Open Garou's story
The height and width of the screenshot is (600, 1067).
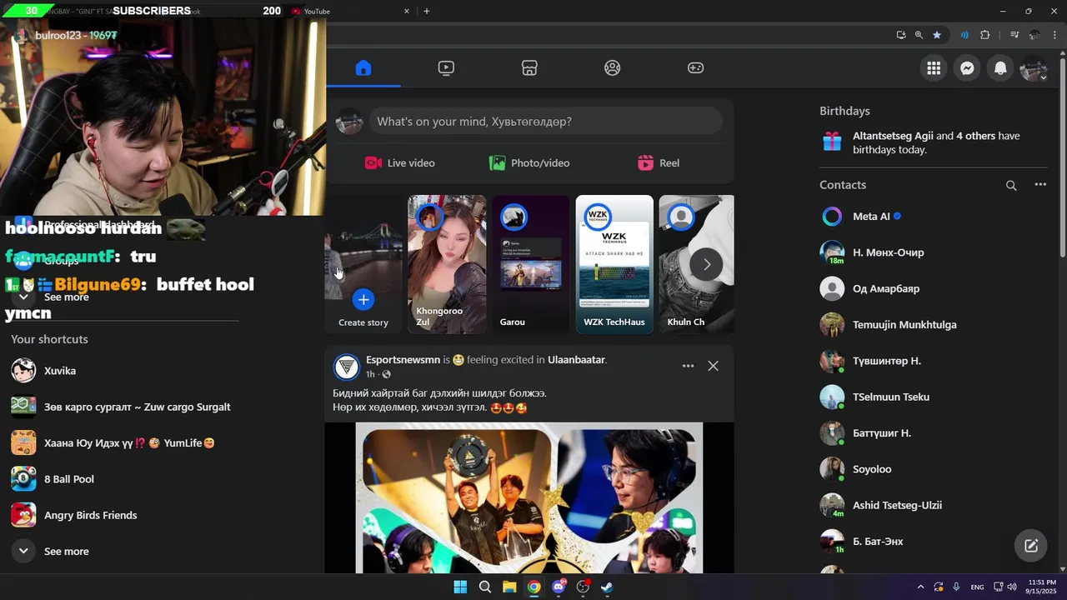point(531,264)
